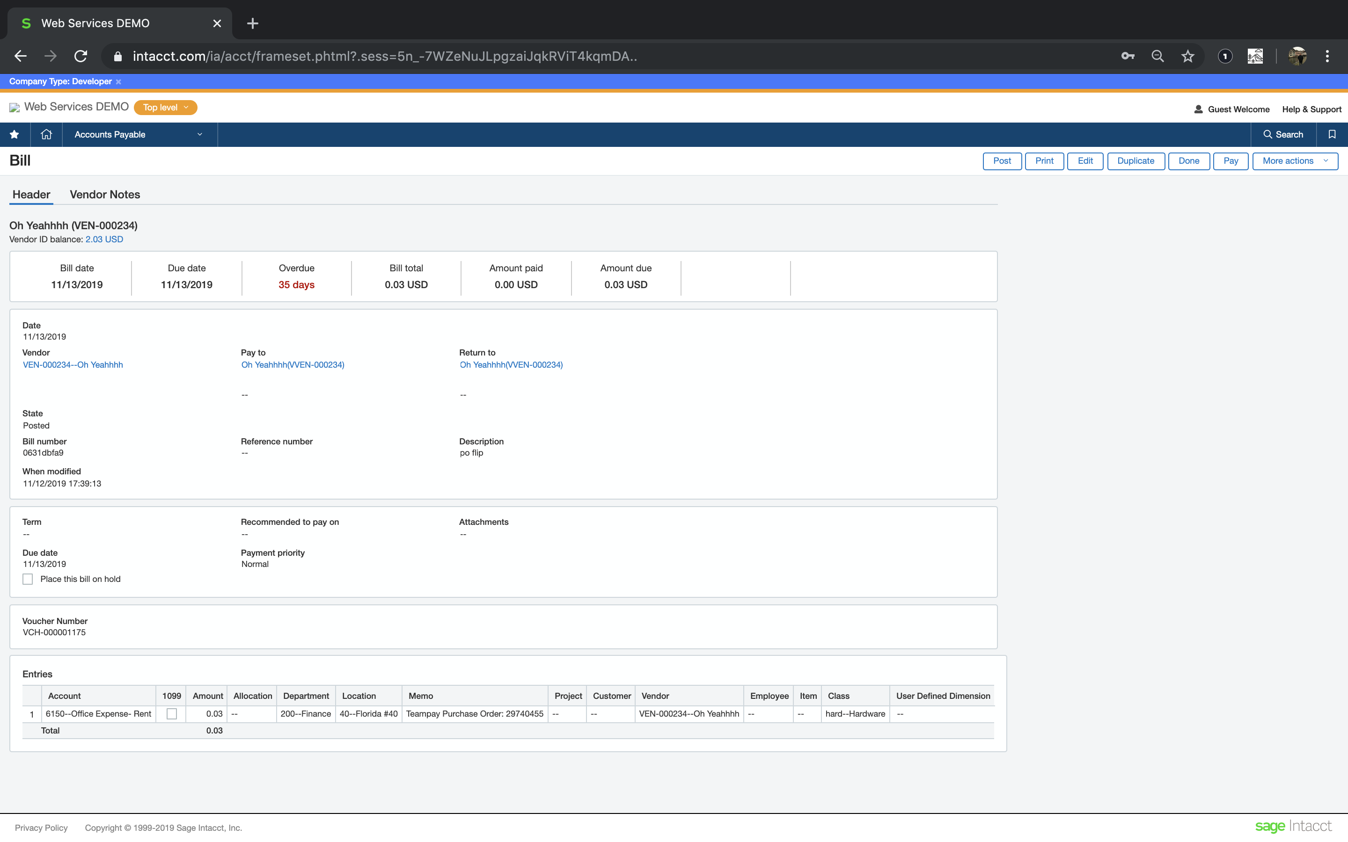Open the favorites star icon in navigation bar

[x=15, y=134]
